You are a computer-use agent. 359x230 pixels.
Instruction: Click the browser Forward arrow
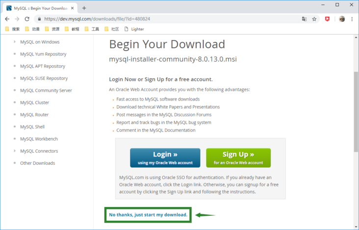17,19
